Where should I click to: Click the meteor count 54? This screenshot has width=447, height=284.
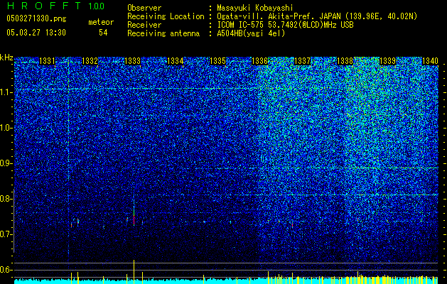(103, 33)
